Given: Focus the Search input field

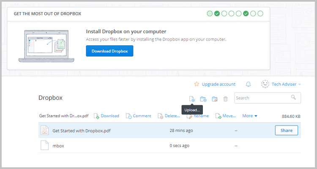Looking at the screenshot, I should click(x=268, y=98).
